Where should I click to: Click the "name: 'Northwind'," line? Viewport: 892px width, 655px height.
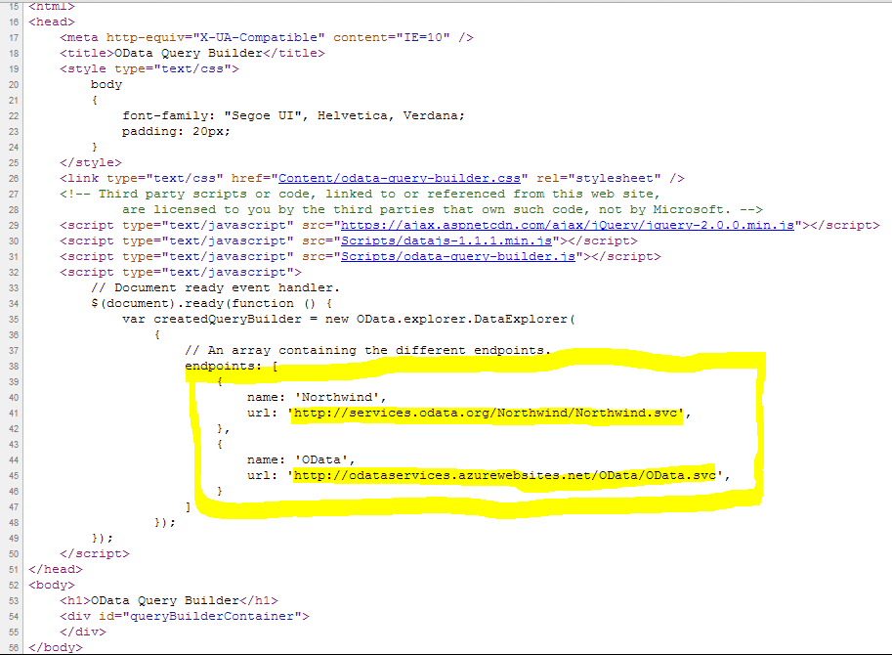click(x=317, y=397)
